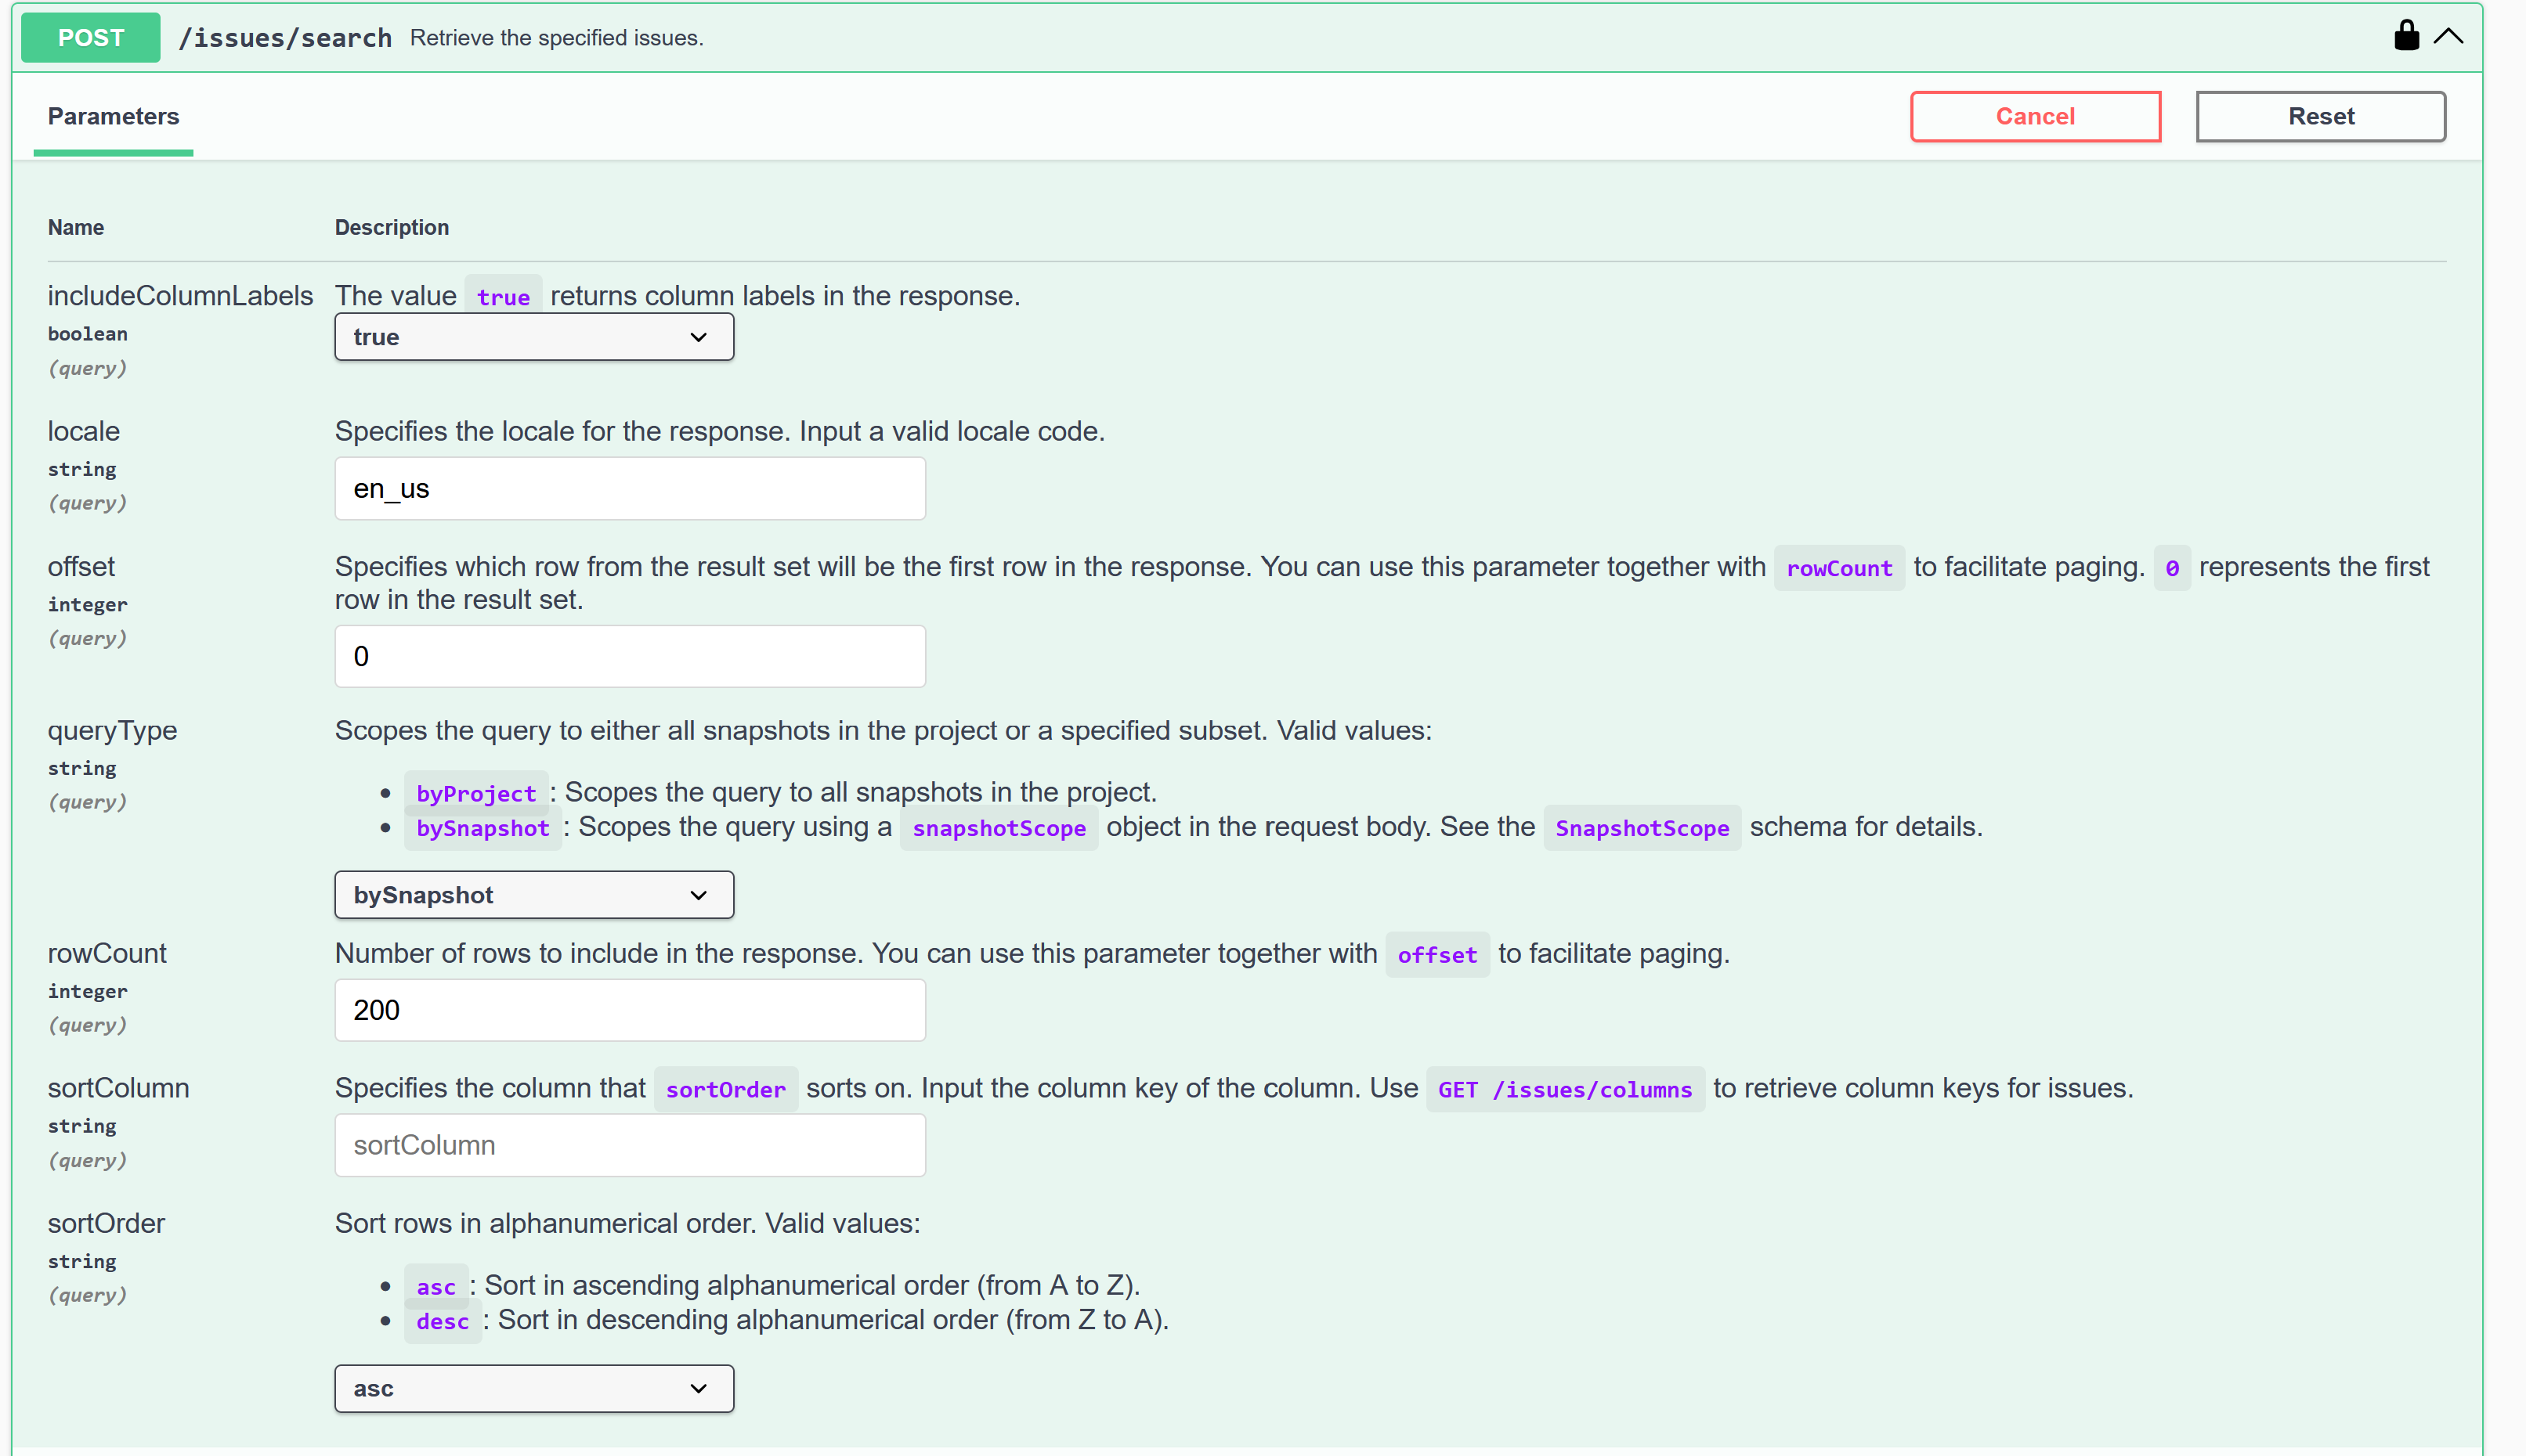Cancel the try-it-out mode
The height and width of the screenshot is (1456, 2526).
pyautogui.click(x=2035, y=116)
